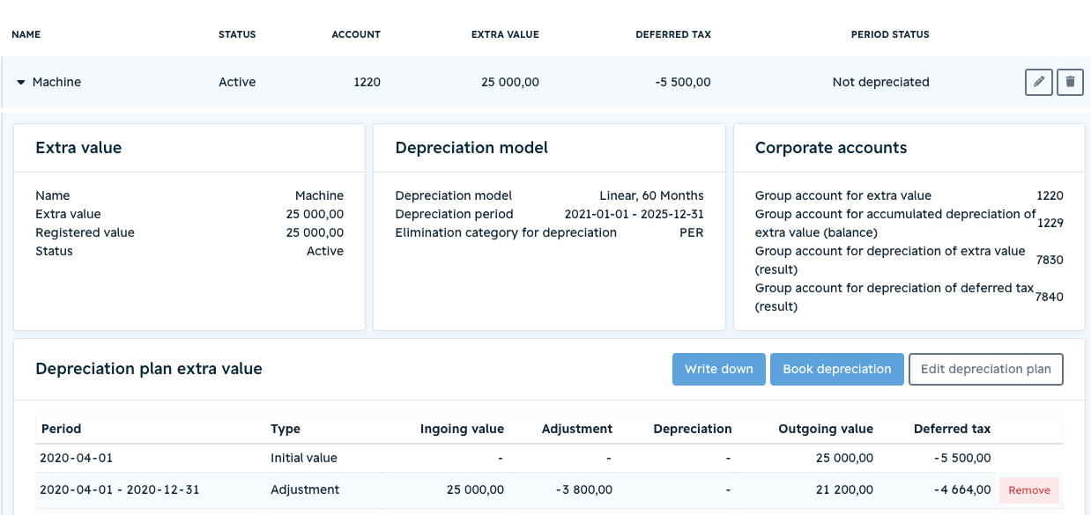Click the 'Initial value' type cell

(304, 458)
